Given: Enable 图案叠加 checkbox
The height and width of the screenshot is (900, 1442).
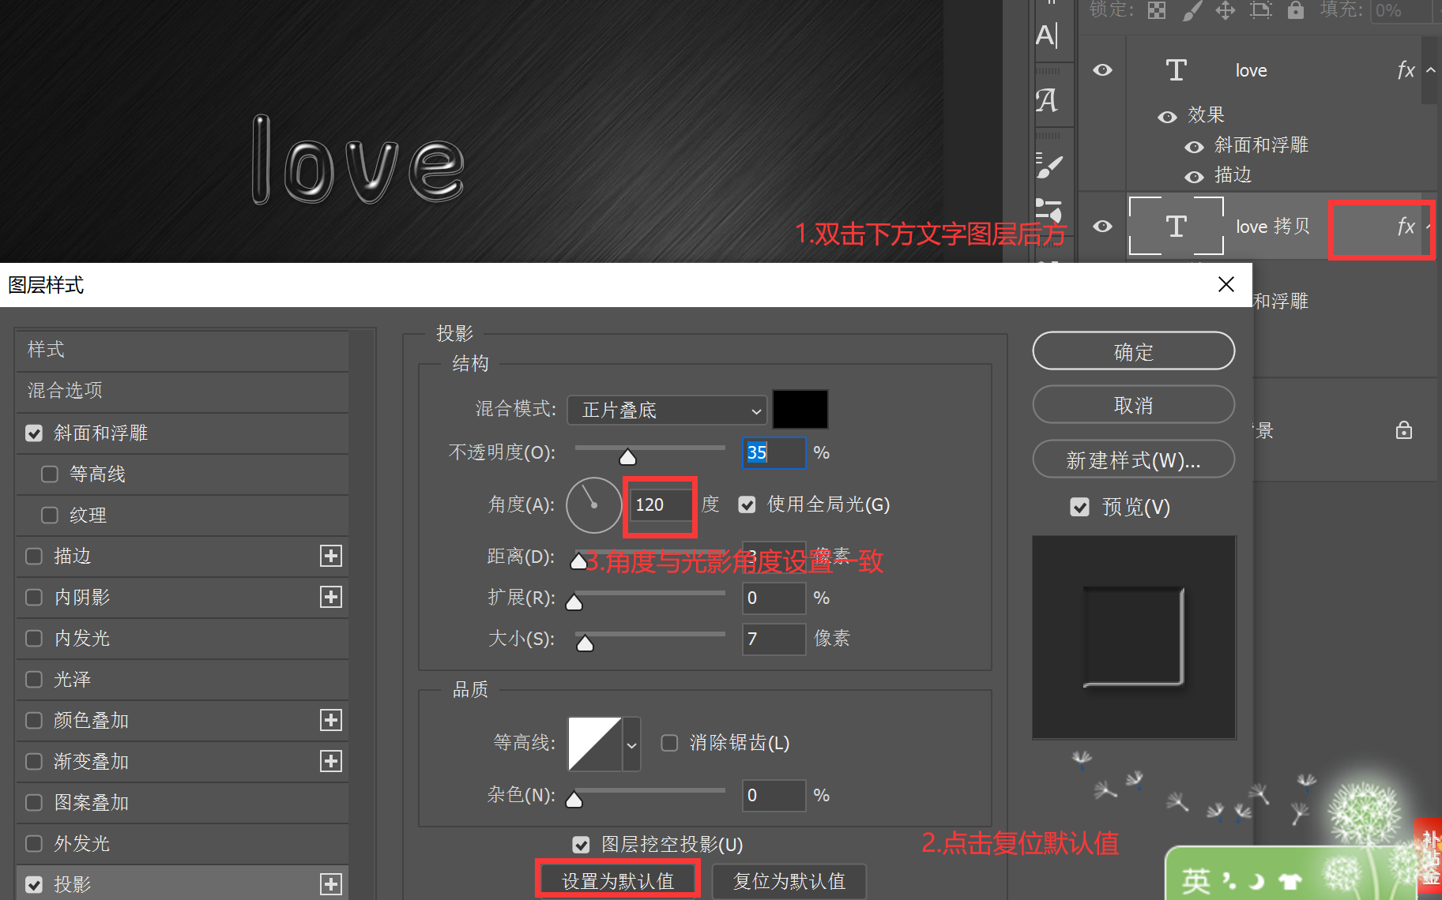Looking at the screenshot, I should click(x=34, y=802).
